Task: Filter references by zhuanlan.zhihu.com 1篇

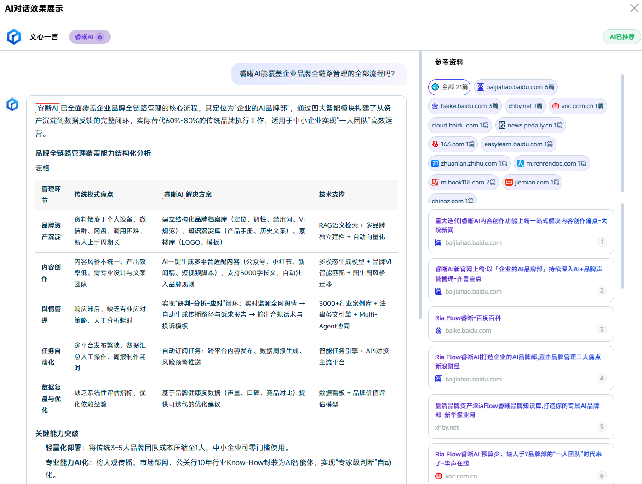Action: (x=470, y=163)
